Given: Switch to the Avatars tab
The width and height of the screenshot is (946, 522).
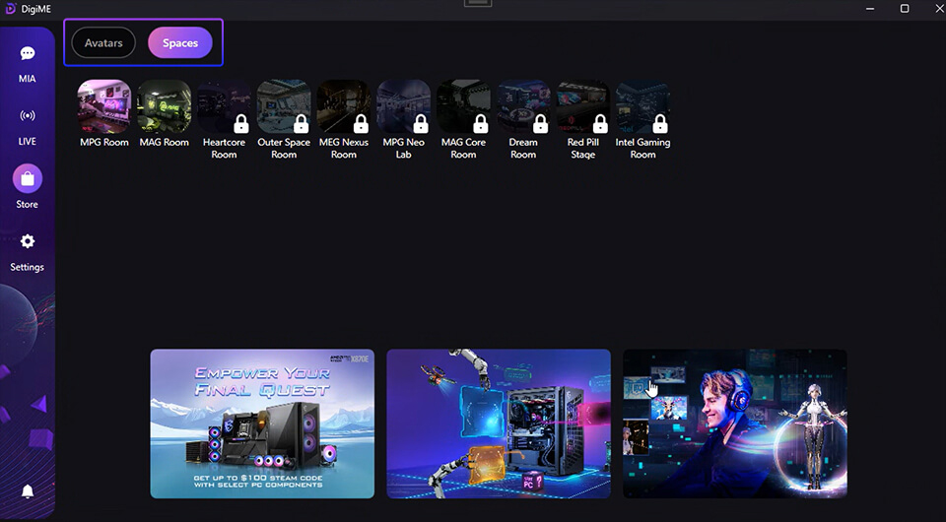Looking at the screenshot, I should 103,43.
